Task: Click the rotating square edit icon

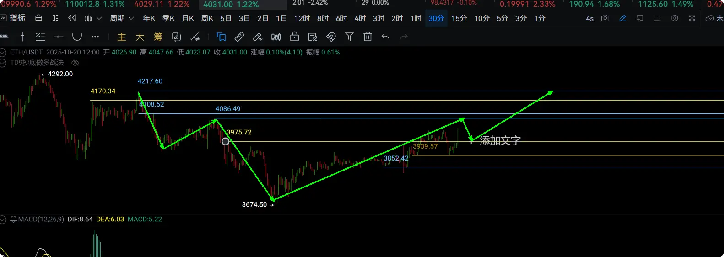Action: (x=176, y=37)
